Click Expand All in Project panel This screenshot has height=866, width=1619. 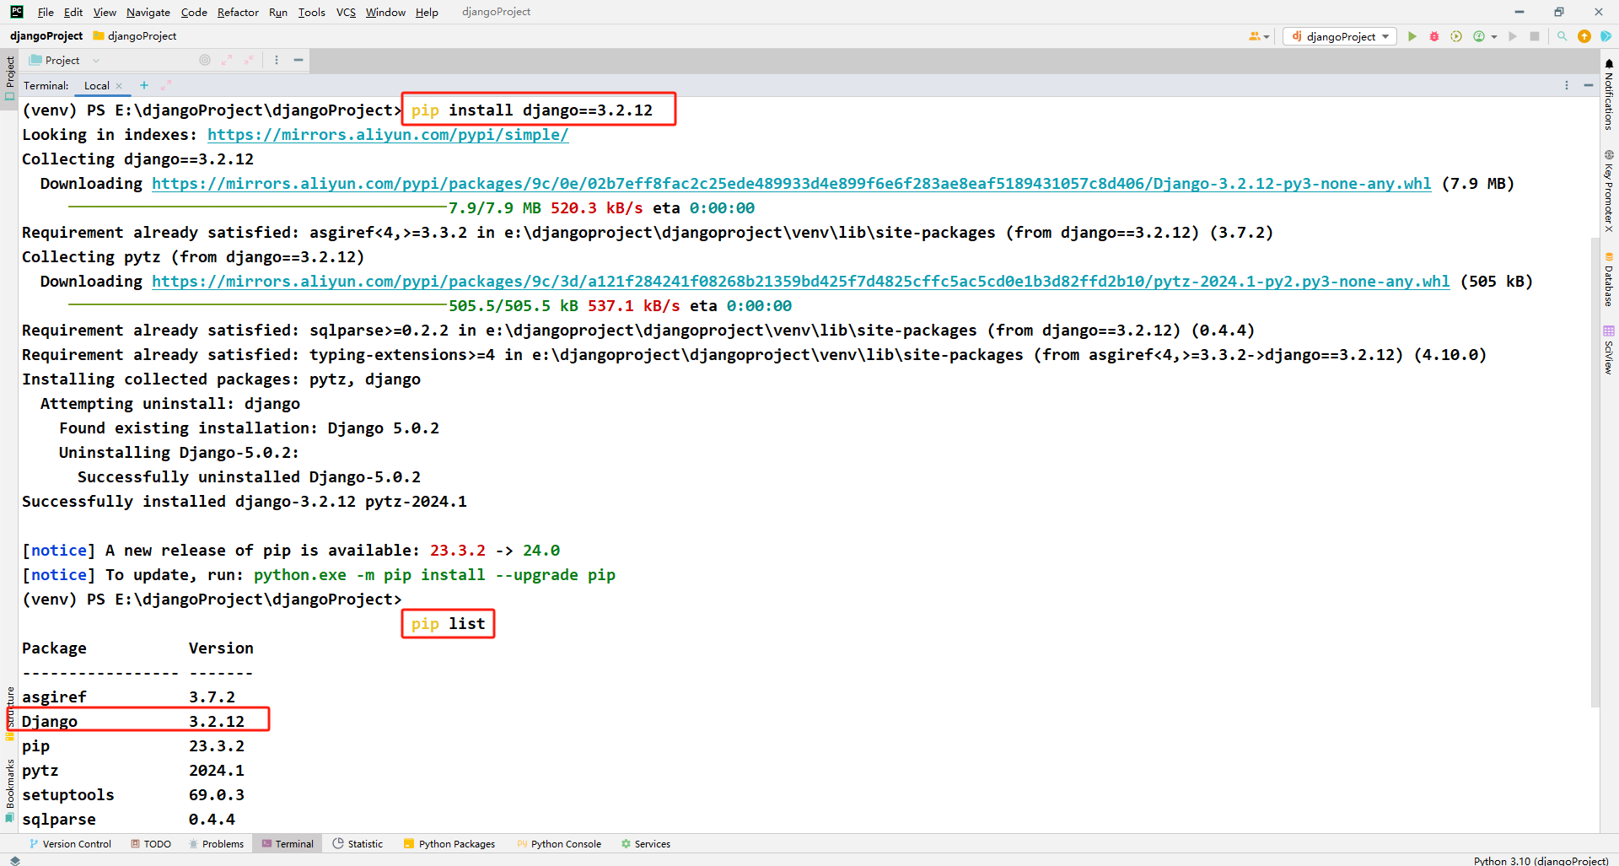click(x=227, y=60)
